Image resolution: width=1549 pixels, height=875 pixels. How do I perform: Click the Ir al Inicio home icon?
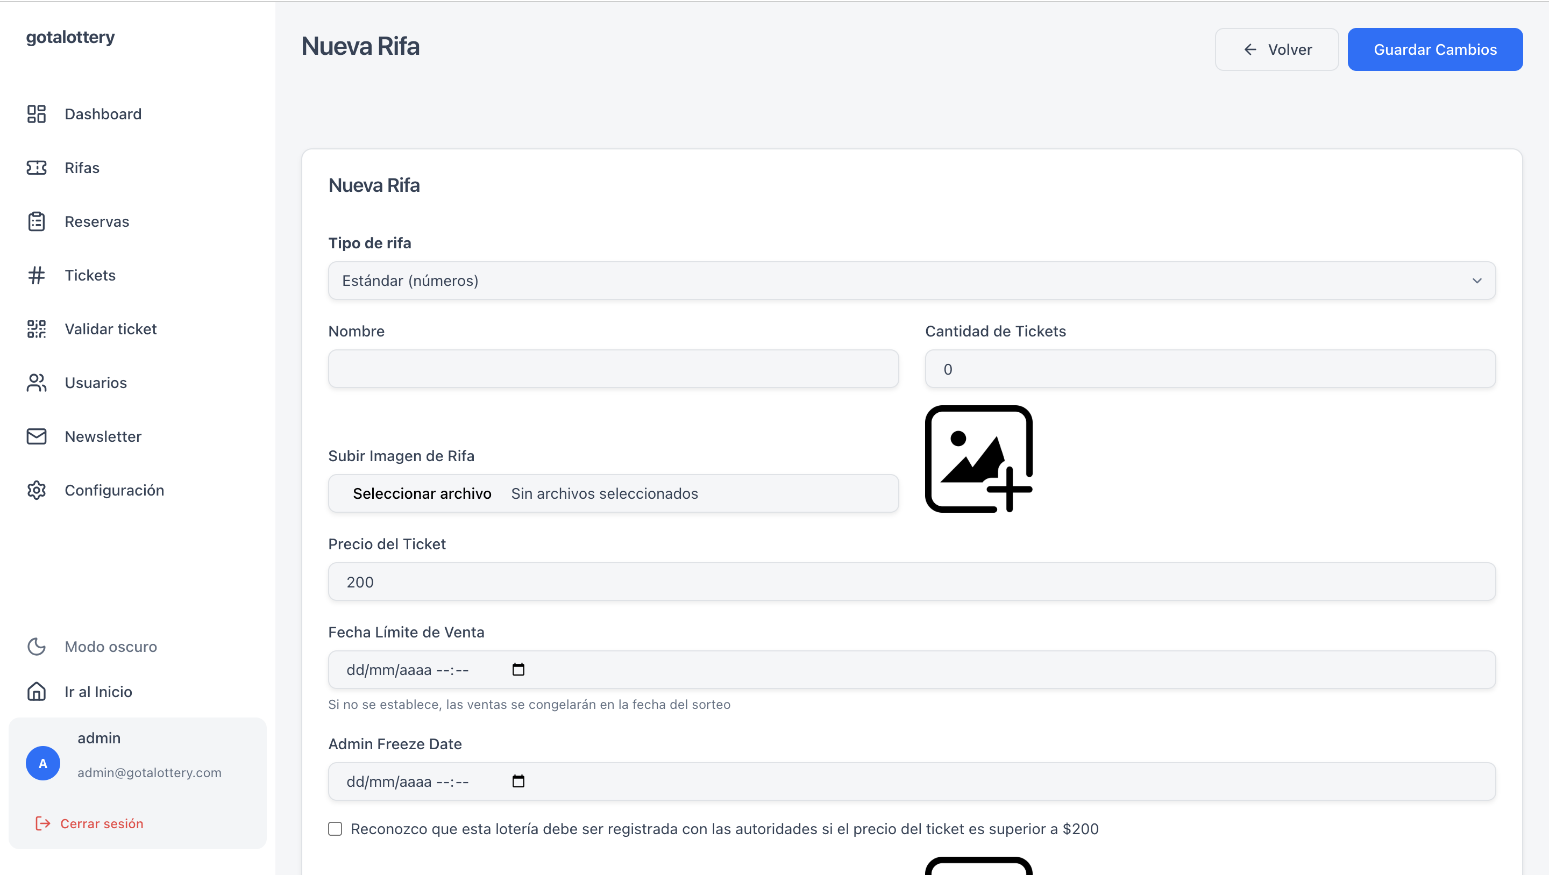pos(37,692)
